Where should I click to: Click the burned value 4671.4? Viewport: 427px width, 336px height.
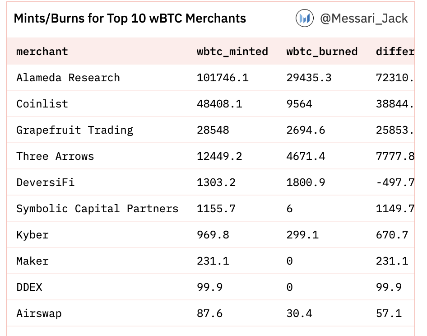pyautogui.click(x=306, y=156)
